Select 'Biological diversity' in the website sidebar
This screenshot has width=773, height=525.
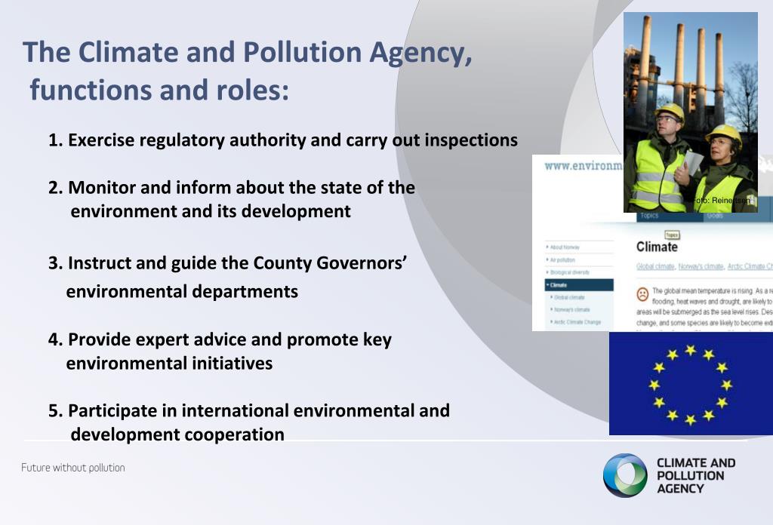(x=569, y=272)
